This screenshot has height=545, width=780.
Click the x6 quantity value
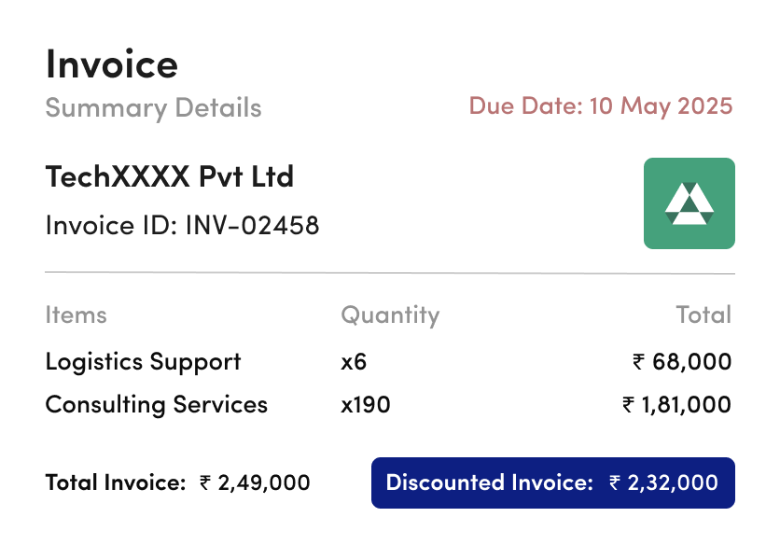354,362
